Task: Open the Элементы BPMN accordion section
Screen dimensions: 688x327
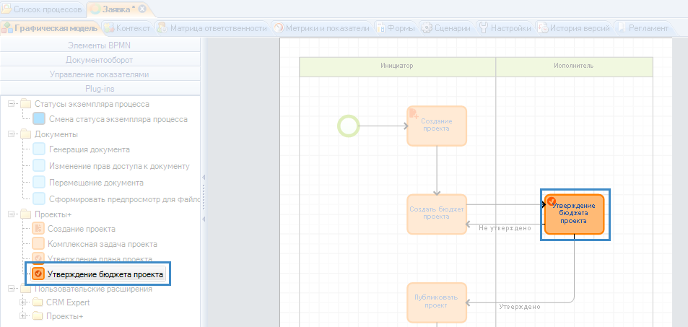Action: [x=101, y=45]
